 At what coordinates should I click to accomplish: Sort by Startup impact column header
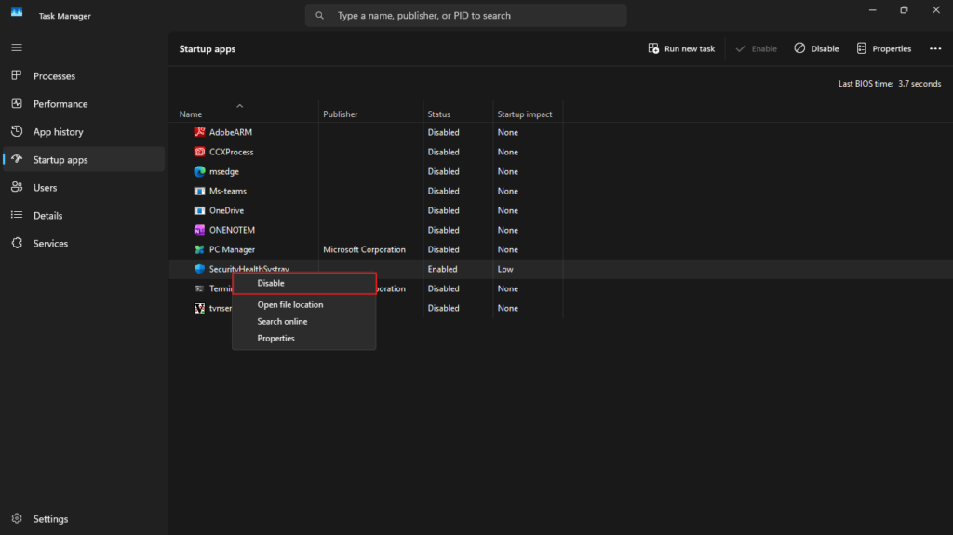525,114
